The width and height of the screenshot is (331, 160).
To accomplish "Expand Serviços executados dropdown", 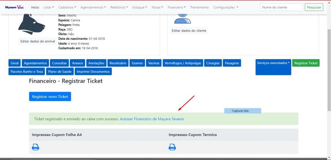I will [273, 63].
